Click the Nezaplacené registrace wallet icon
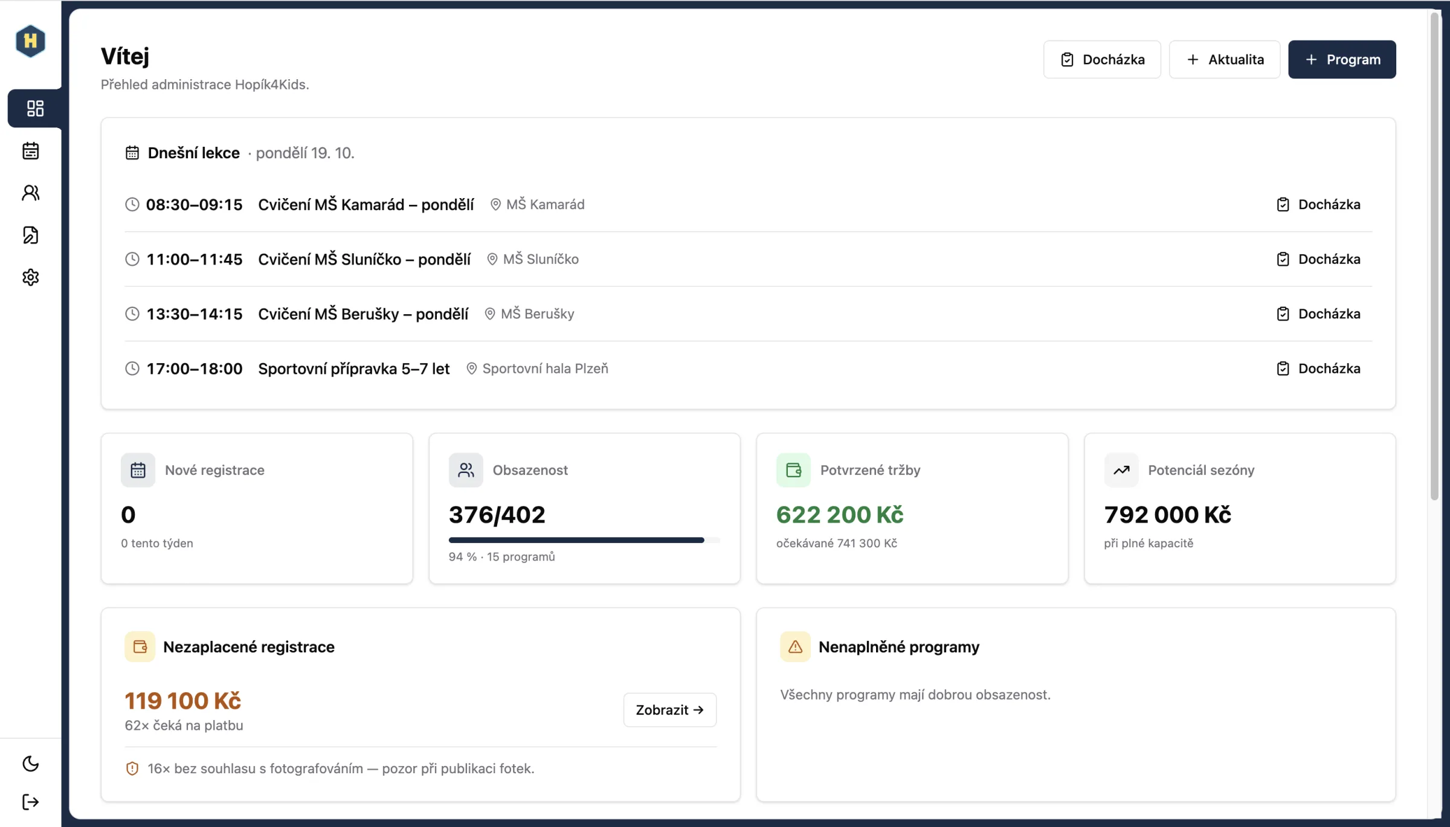This screenshot has width=1450, height=827. click(140, 647)
